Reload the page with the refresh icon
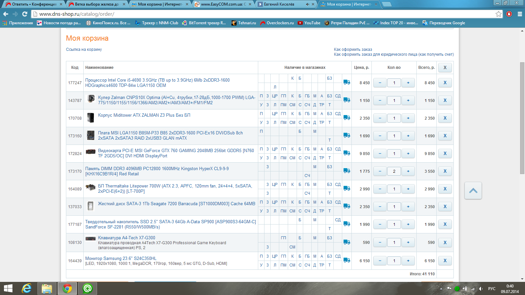The width and height of the screenshot is (525, 295). [x=25, y=14]
